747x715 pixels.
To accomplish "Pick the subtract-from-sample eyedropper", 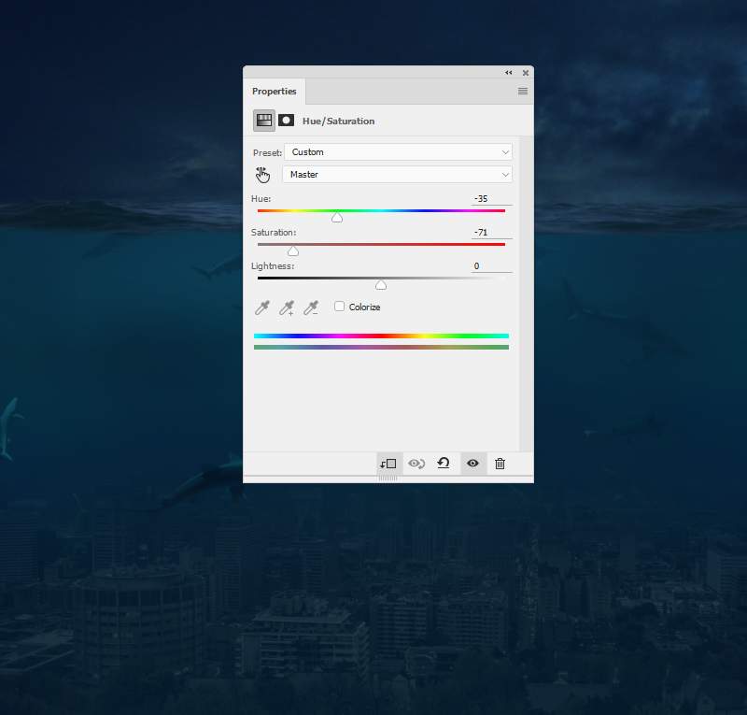I will [x=312, y=307].
